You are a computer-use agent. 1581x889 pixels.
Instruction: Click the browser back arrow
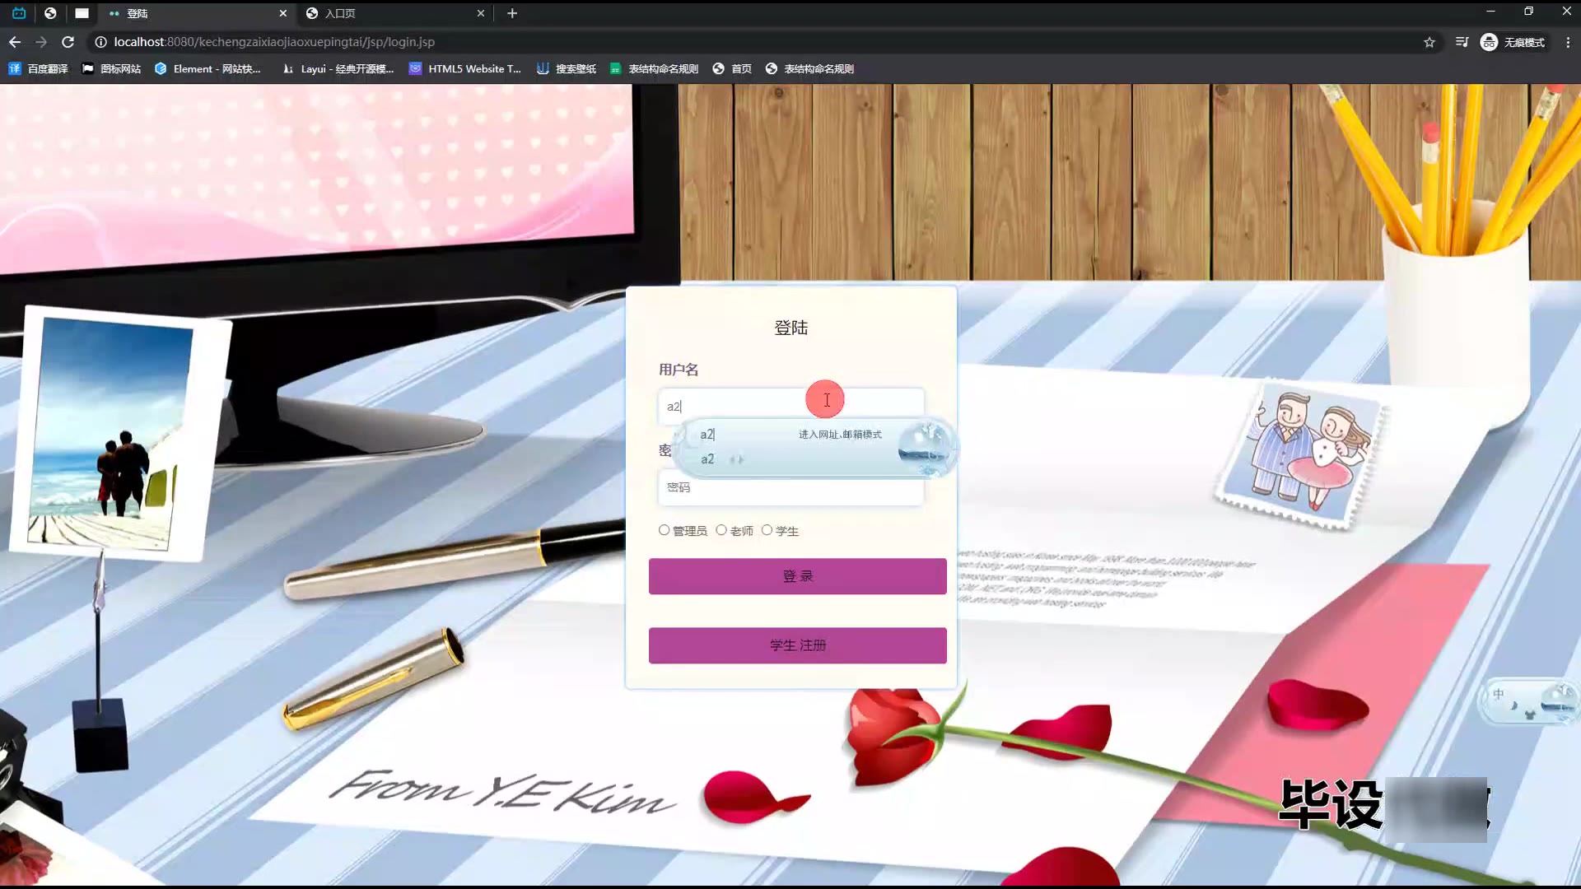click(x=15, y=42)
